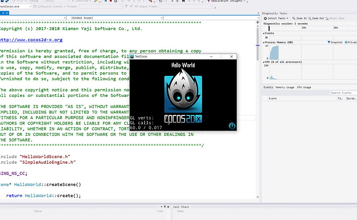Screen dimensions: 357x220
Task: Pin the open document tab
Action: tap(3, 13)
